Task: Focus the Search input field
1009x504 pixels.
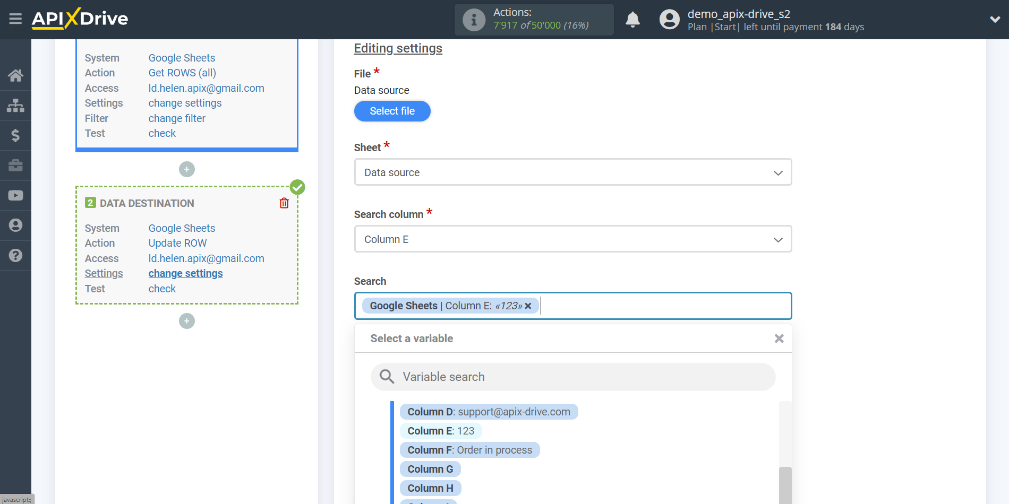Action: [573, 306]
